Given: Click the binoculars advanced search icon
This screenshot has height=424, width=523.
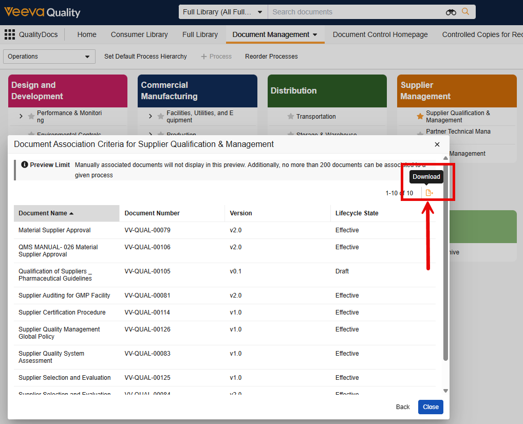Looking at the screenshot, I should point(451,12).
